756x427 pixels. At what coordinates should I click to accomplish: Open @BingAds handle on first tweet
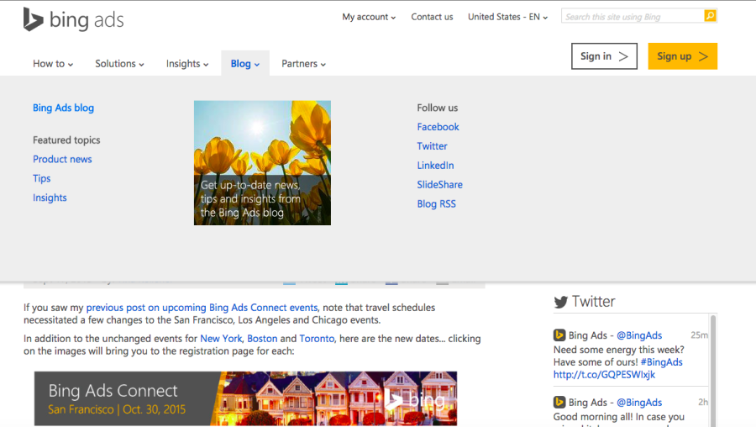639,335
